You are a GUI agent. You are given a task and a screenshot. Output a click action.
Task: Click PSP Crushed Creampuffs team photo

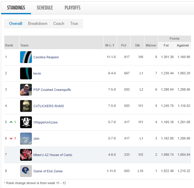tap(26, 90)
